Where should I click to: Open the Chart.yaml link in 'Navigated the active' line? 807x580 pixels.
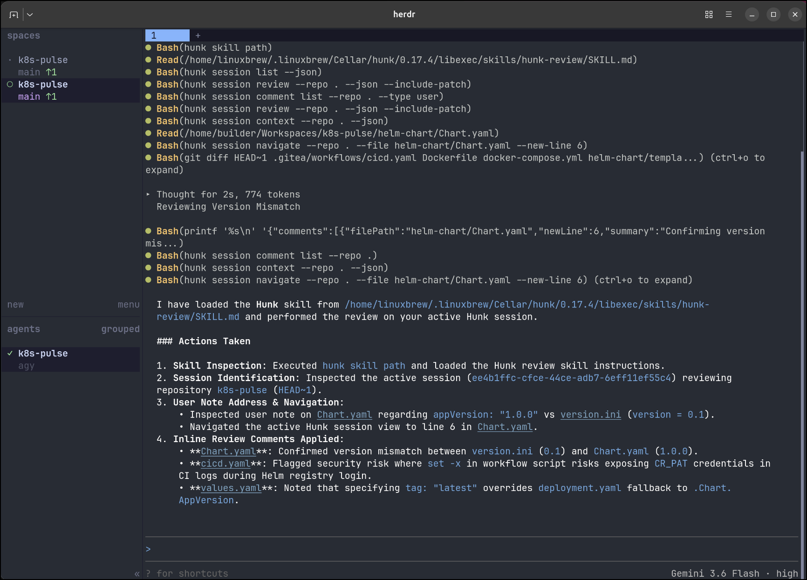505,427
